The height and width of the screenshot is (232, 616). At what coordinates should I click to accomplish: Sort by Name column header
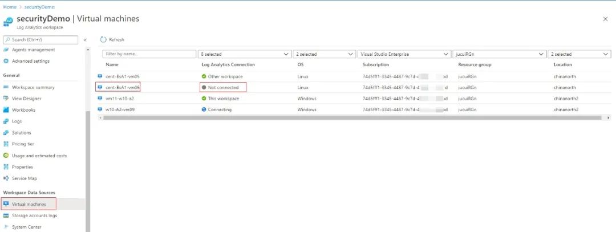pos(112,64)
